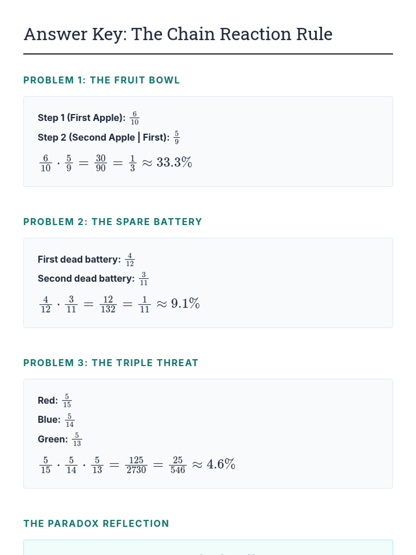Select the 'Red:' probability label

coord(48,401)
